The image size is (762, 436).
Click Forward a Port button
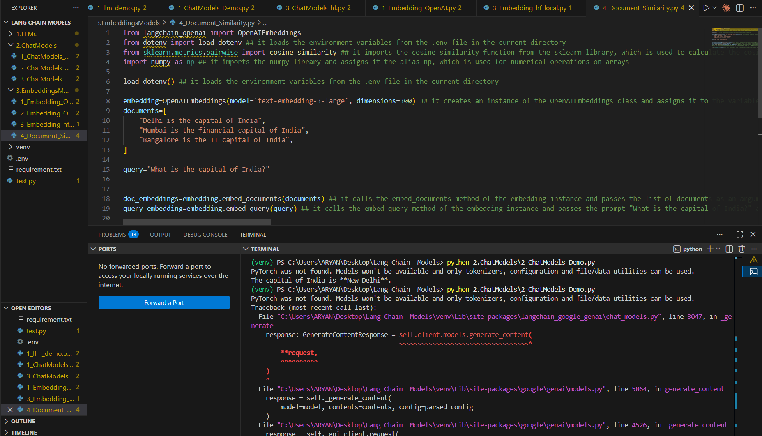click(x=164, y=303)
